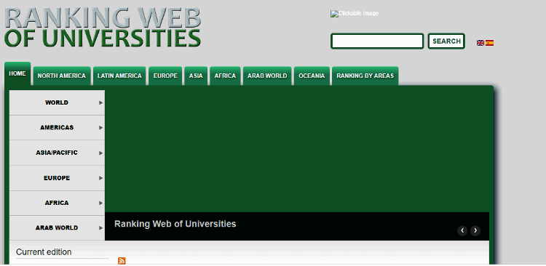Expand the ASIA/PACIFIC submenu arrow
The image size is (546, 266).
coord(100,153)
